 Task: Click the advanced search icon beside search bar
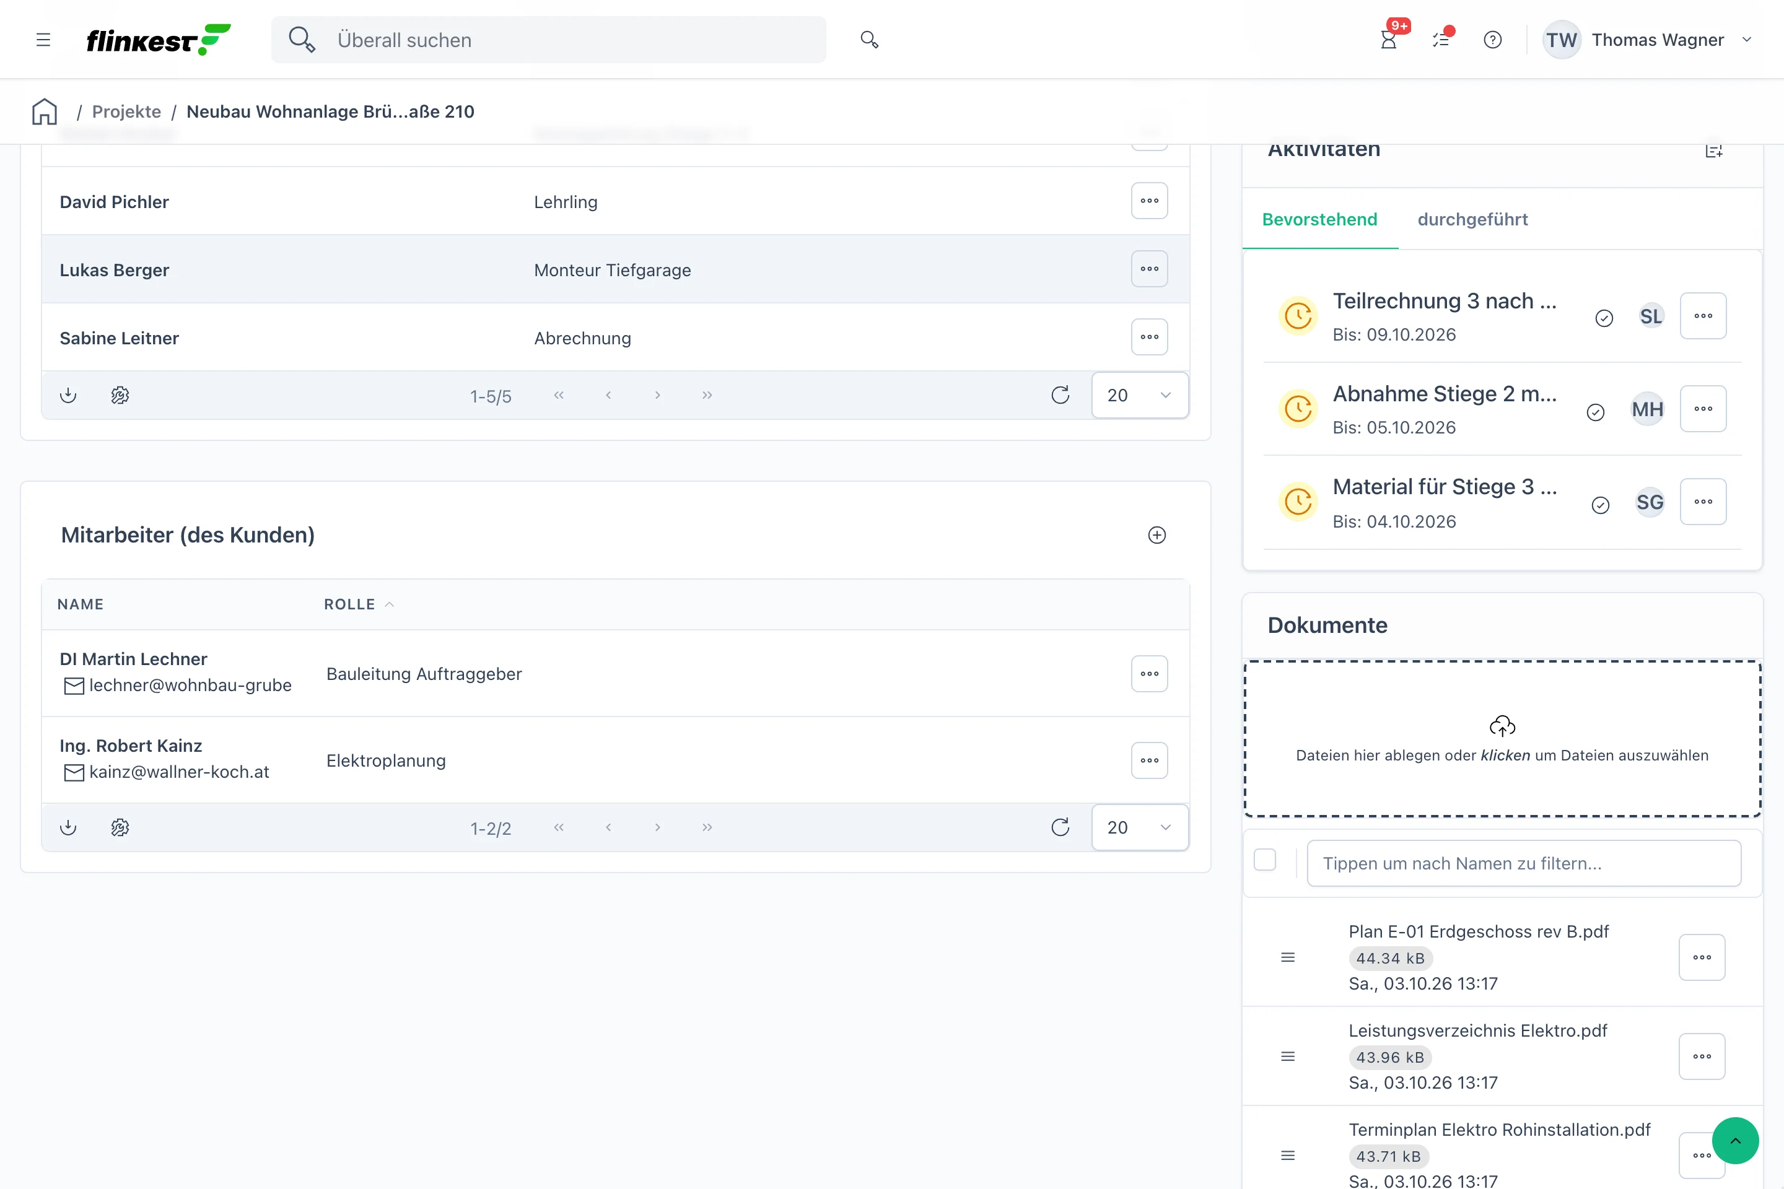click(x=869, y=40)
